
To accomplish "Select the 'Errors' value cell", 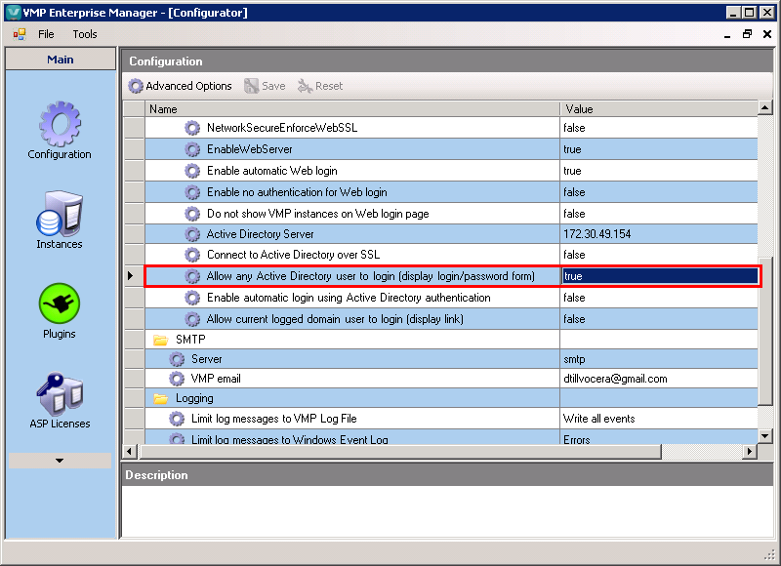I will (658, 437).
